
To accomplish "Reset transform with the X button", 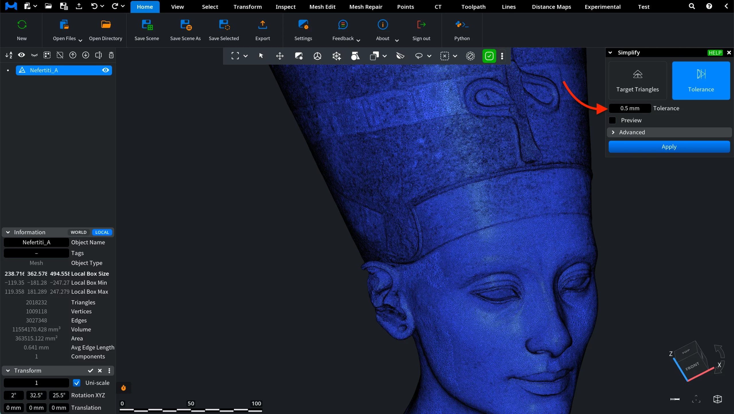I will pos(100,371).
